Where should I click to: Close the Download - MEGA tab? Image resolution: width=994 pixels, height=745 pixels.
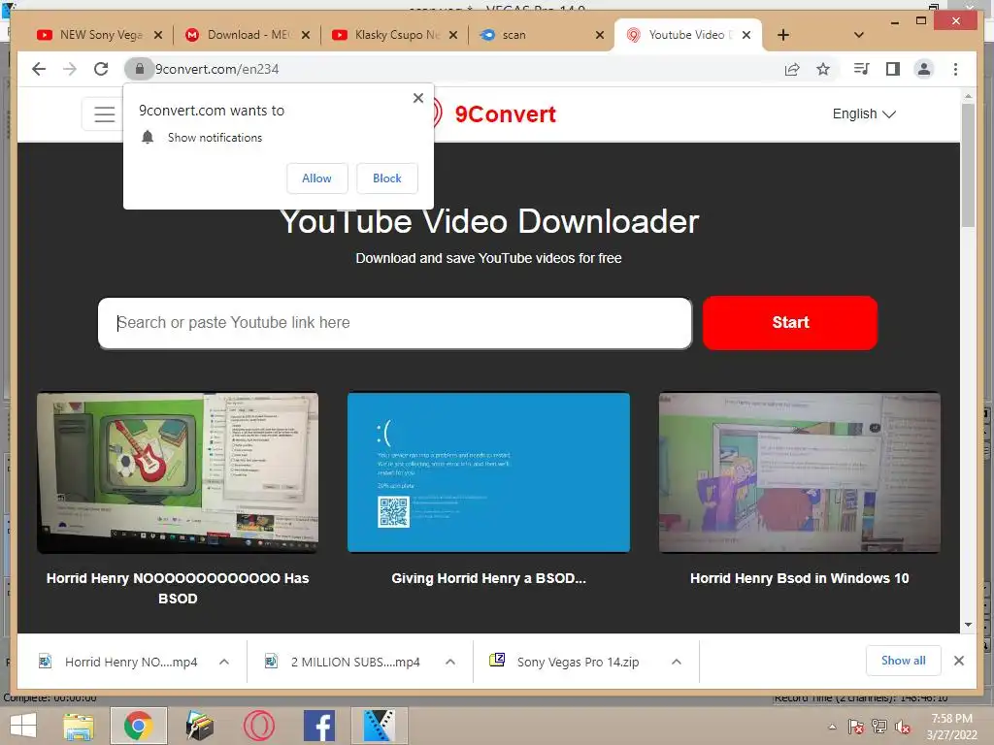(306, 35)
